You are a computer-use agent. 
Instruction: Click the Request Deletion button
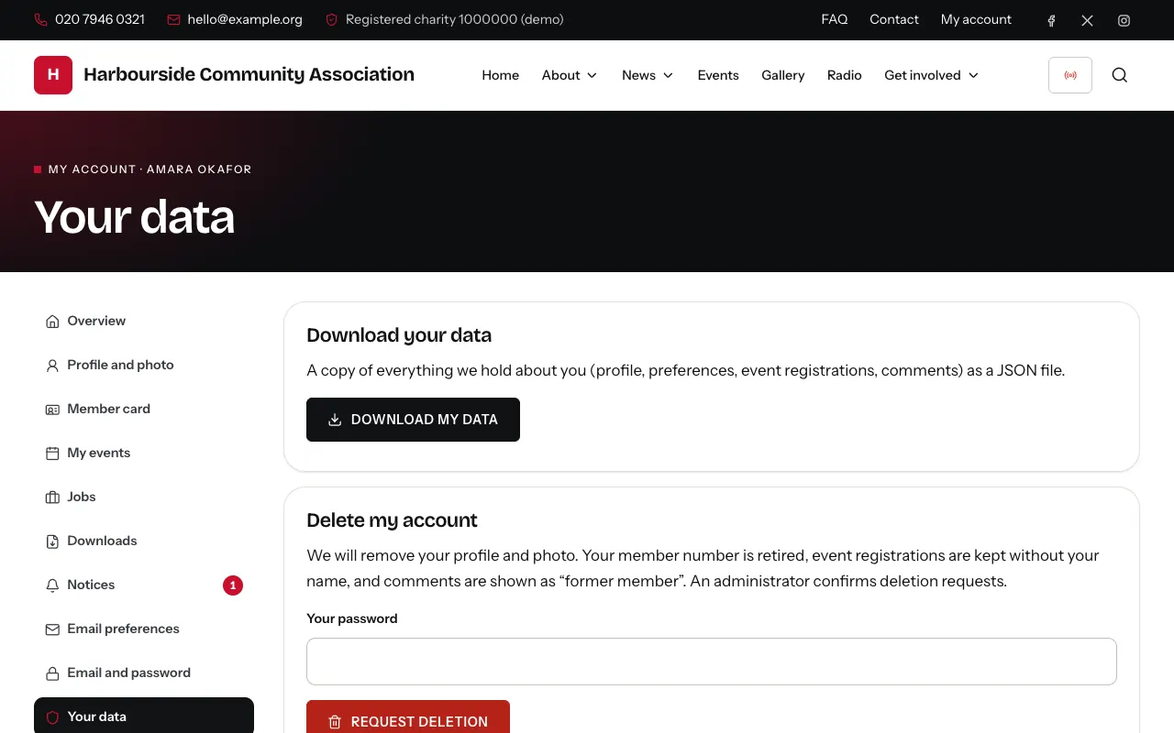[408, 717]
